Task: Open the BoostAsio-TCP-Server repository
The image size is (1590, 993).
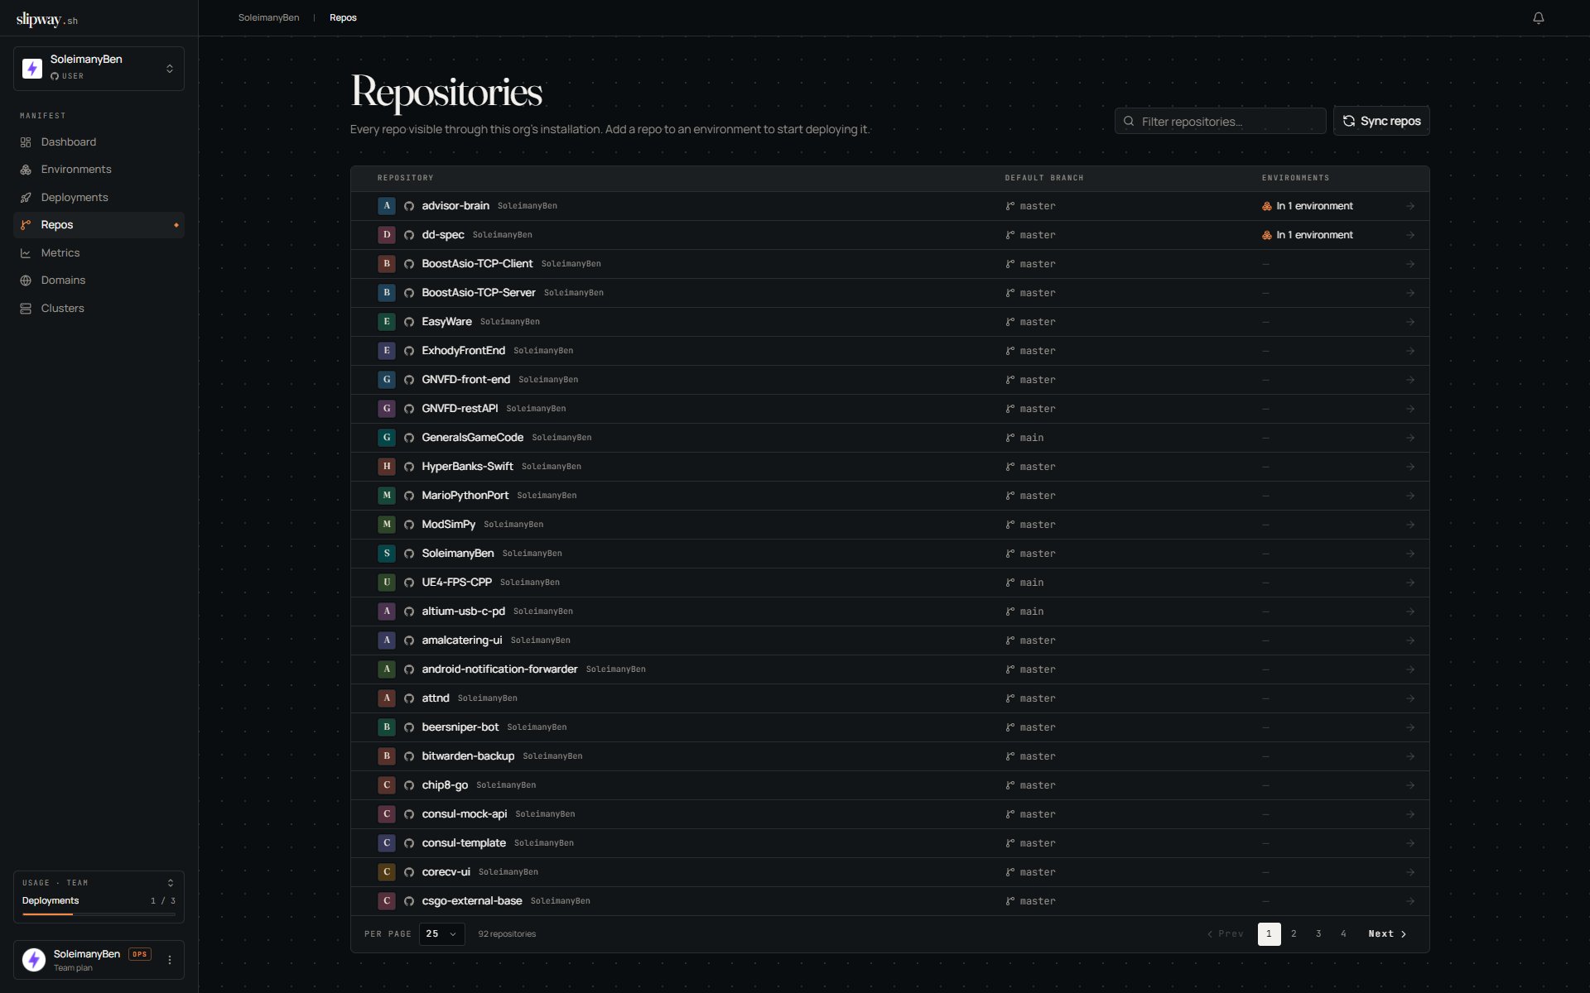Action: tap(479, 293)
